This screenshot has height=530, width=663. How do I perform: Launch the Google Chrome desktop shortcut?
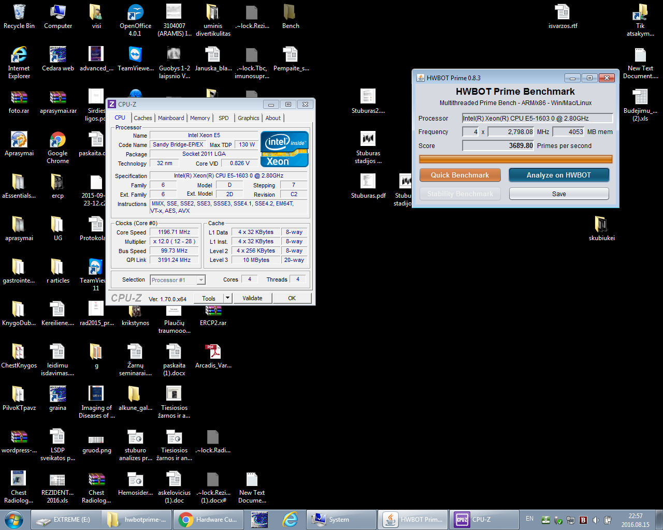click(x=57, y=148)
